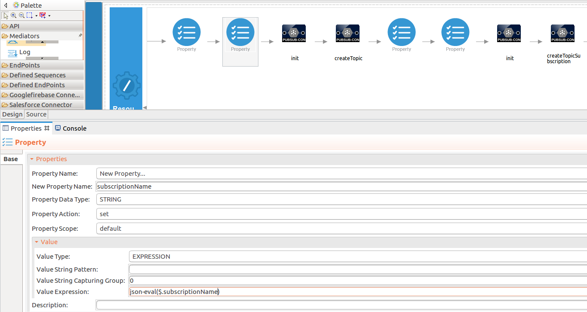Expand the Salesforce Connector drawer
The width and height of the screenshot is (587, 312).
point(42,104)
